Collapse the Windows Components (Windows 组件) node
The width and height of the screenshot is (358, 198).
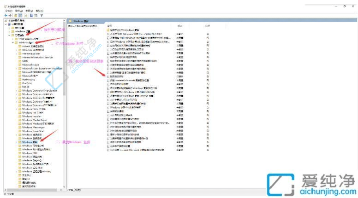pyautogui.click(x=13, y=43)
